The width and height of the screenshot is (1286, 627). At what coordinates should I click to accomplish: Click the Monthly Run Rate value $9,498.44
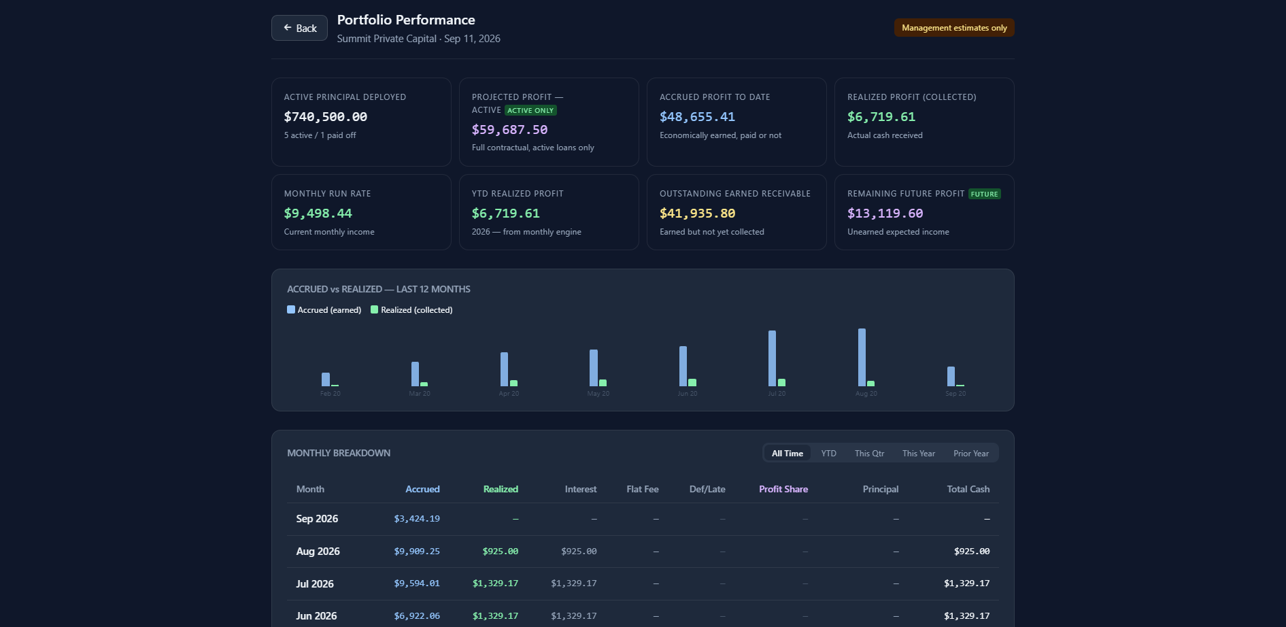click(x=318, y=214)
